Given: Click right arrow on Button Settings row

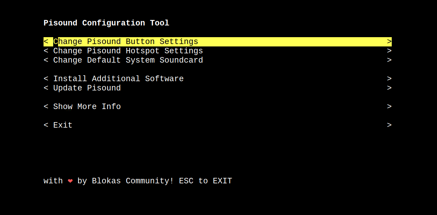Looking at the screenshot, I should pyautogui.click(x=389, y=42).
